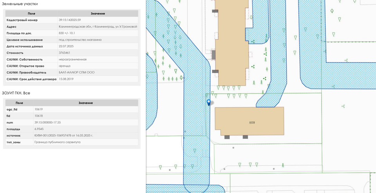Click the ogc_fid value 10619

pos(38,109)
